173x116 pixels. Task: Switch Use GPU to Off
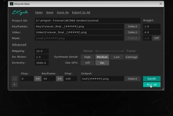click(87, 63)
